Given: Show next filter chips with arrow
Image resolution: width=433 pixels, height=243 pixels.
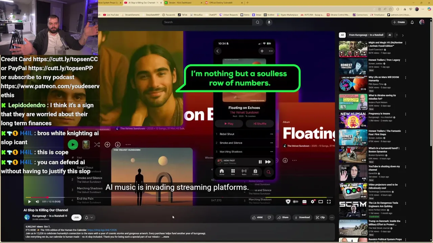Looking at the screenshot, I should 403,35.
